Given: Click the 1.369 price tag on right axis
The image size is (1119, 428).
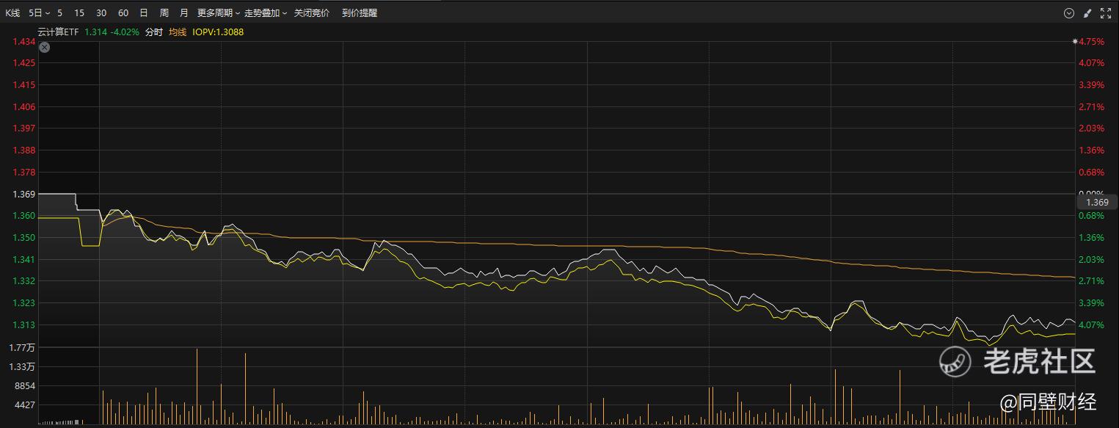Looking at the screenshot, I should point(1097,202).
